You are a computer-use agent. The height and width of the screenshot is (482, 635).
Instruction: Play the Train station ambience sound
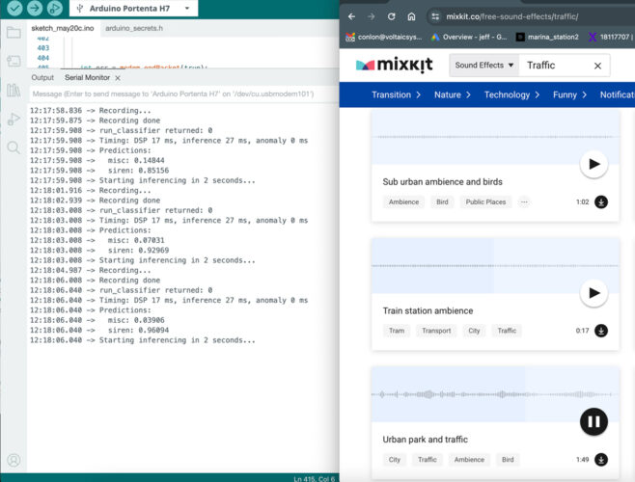(594, 293)
